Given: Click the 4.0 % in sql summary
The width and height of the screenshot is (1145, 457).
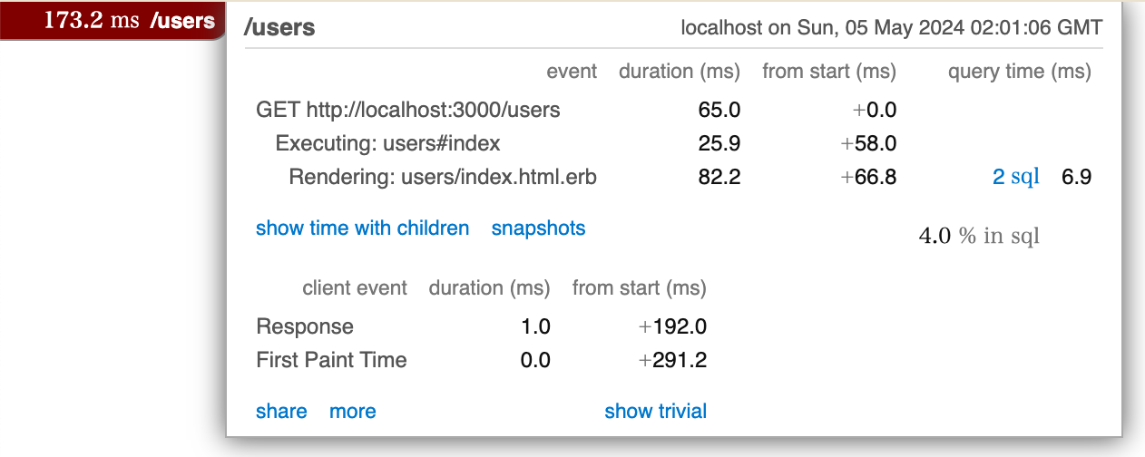Looking at the screenshot, I should 979,237.
